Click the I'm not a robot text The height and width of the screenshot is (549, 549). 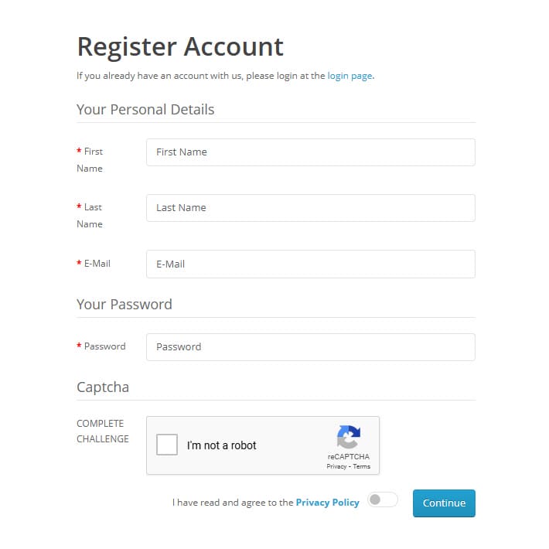click(222, 445)
